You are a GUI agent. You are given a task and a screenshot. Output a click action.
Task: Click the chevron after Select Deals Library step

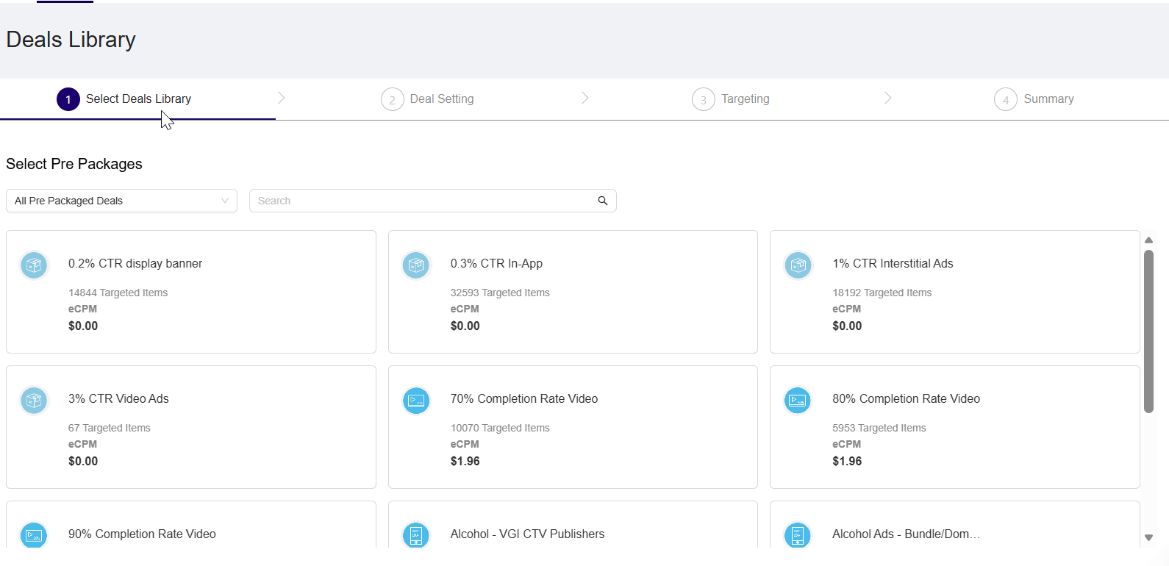pos(282,98)
